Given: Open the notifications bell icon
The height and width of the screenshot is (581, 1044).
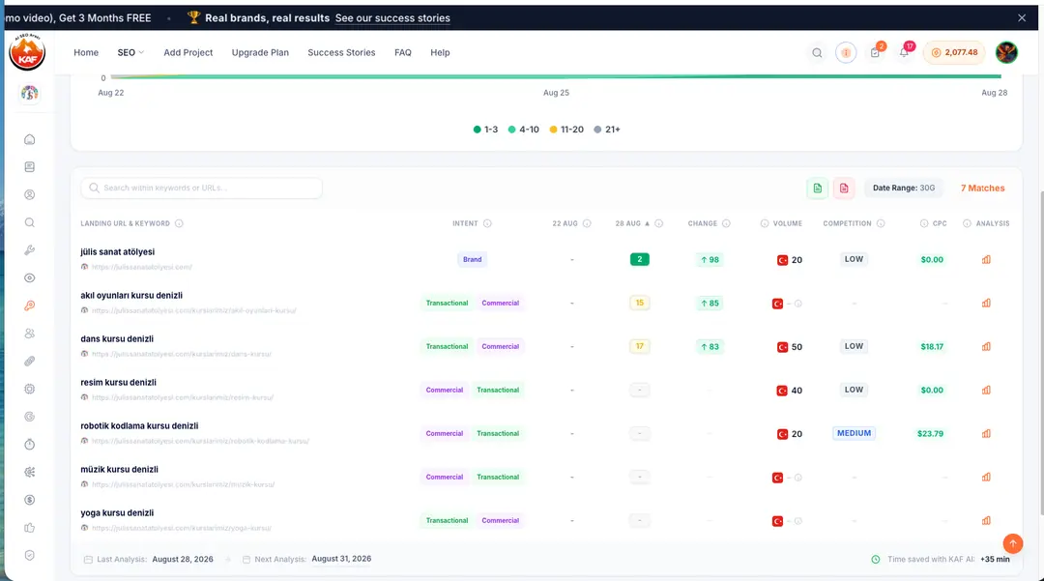Looking at the screenshot, I should (904, 52).
